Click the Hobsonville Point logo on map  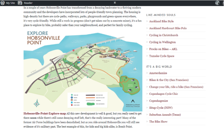(132, 103)
